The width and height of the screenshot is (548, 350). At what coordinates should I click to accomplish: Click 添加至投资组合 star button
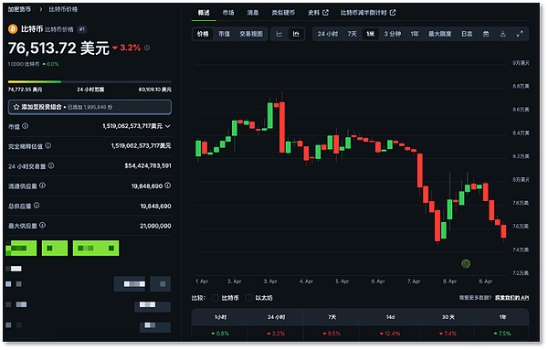tap(90, 107)
